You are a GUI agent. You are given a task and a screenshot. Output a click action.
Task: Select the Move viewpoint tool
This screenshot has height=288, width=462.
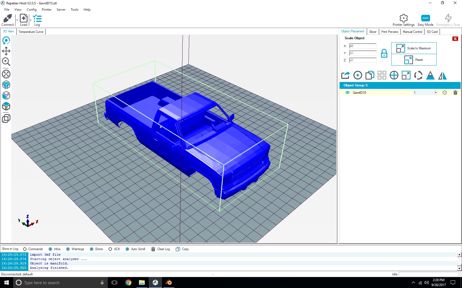[x=6, y=51]
